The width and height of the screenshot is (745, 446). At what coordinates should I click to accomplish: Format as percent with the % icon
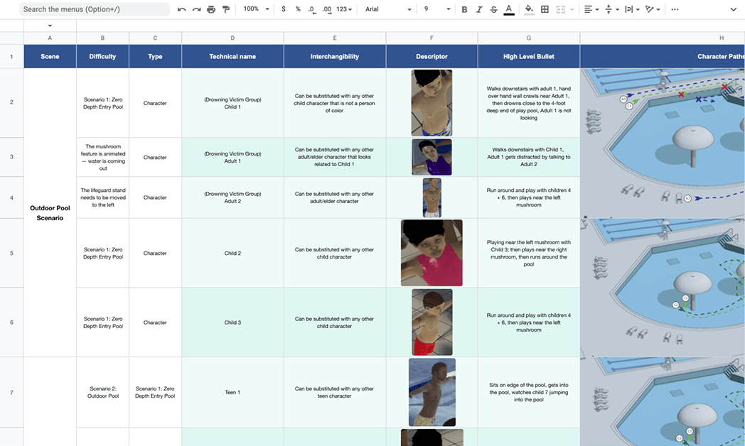tap(298, 9)
